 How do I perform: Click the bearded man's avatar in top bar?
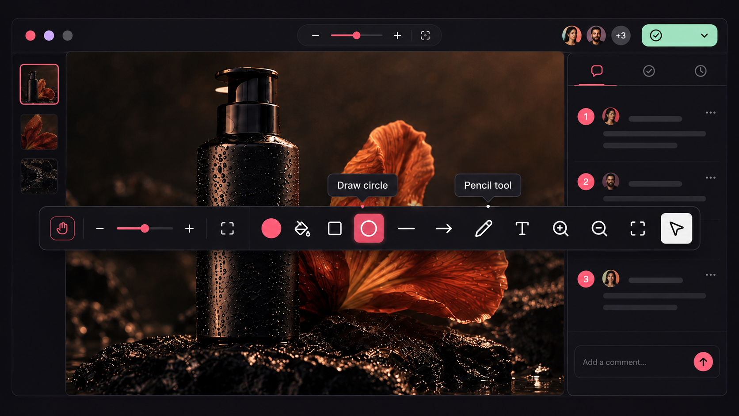596,35
